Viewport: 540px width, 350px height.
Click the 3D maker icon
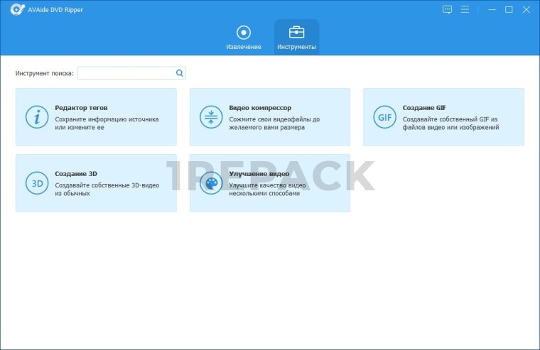coord(36,183)
